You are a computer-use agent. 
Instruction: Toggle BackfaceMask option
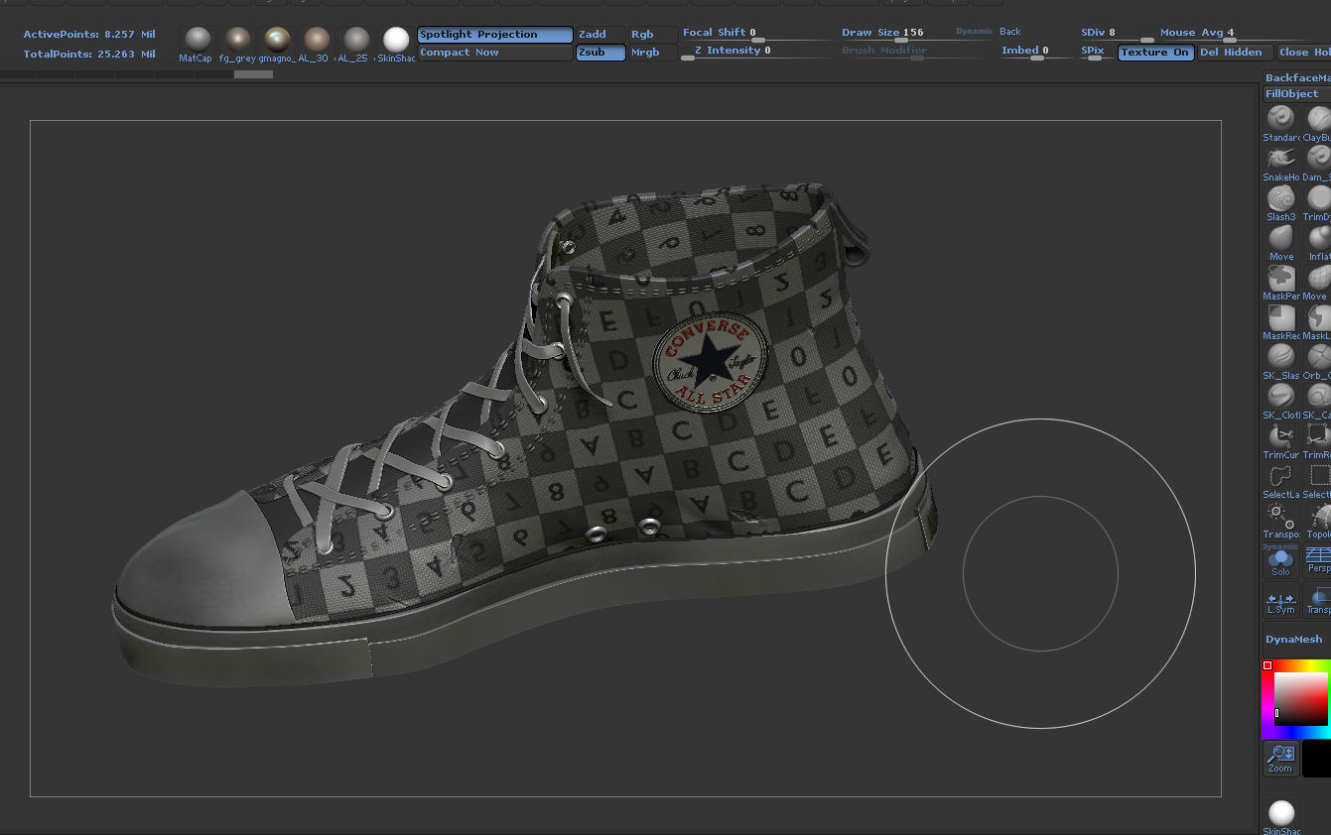coord(1297,77)
